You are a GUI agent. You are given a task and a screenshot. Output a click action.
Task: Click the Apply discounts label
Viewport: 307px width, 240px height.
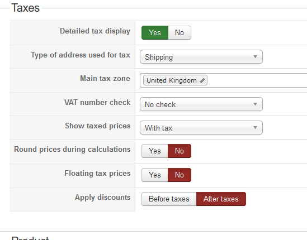[x=102, y=198]
